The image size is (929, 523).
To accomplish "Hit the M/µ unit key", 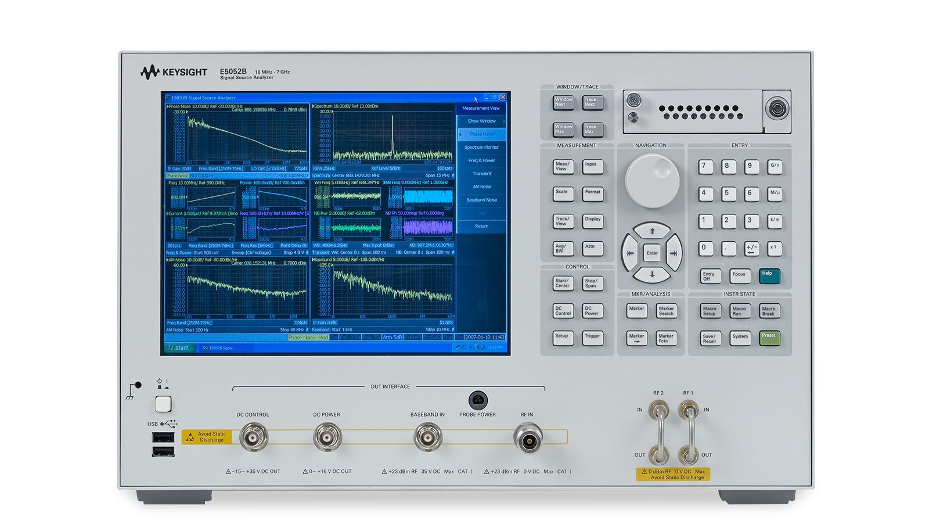I will click(x=775, y=193).
